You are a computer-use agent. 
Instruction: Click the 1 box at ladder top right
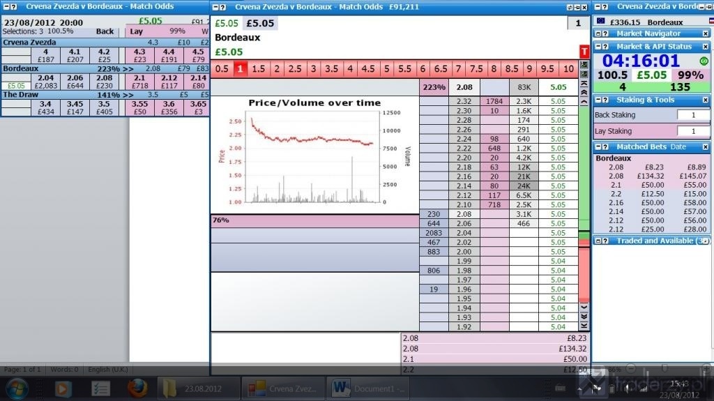(x=578, y=23)
